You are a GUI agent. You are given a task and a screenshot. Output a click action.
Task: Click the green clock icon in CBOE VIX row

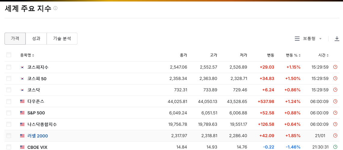coord(335,147)
